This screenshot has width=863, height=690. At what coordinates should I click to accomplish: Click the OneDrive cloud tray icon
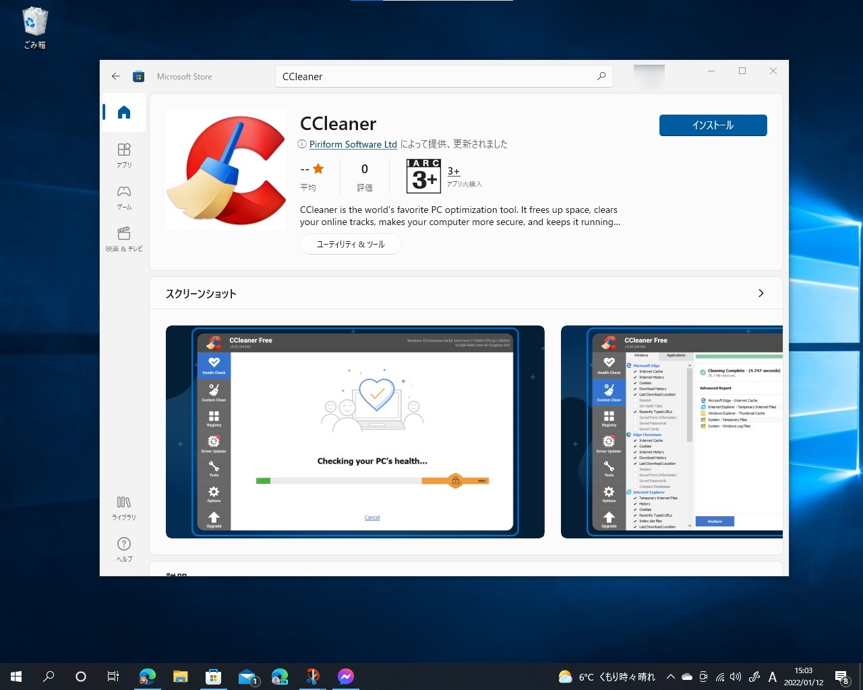687,677
